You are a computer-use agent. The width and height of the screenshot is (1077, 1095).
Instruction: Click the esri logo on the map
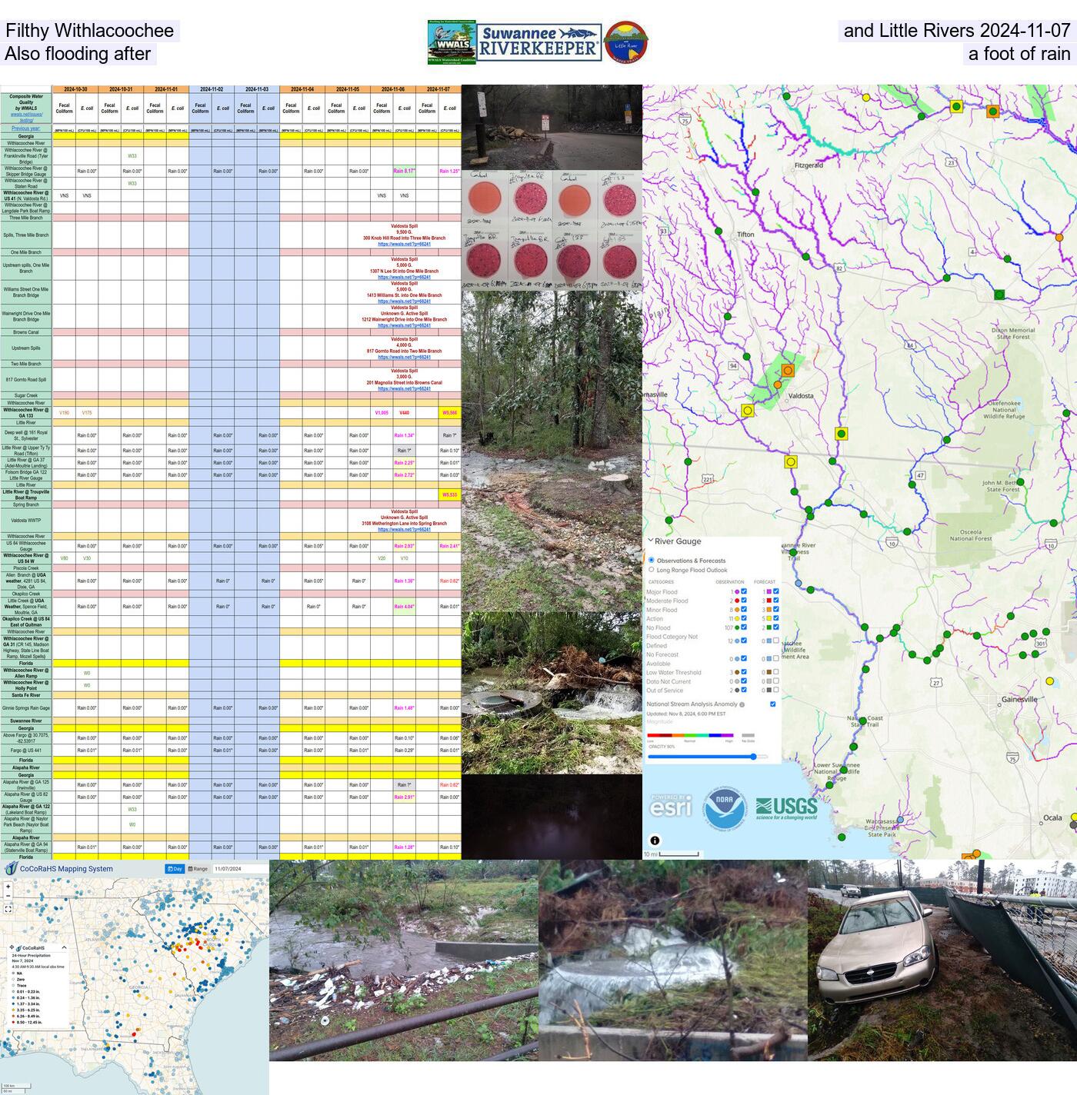coord(670,806)
